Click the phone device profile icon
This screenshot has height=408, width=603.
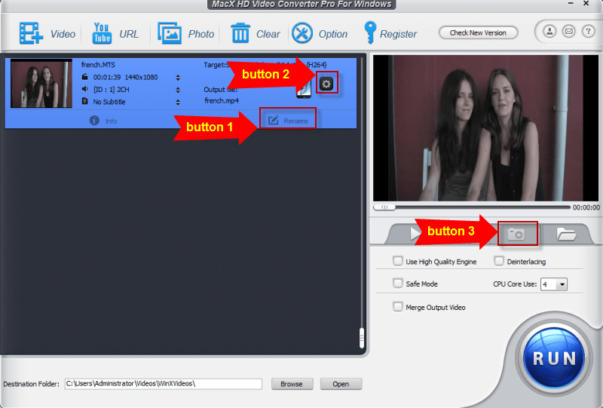(x=304, y=90)
